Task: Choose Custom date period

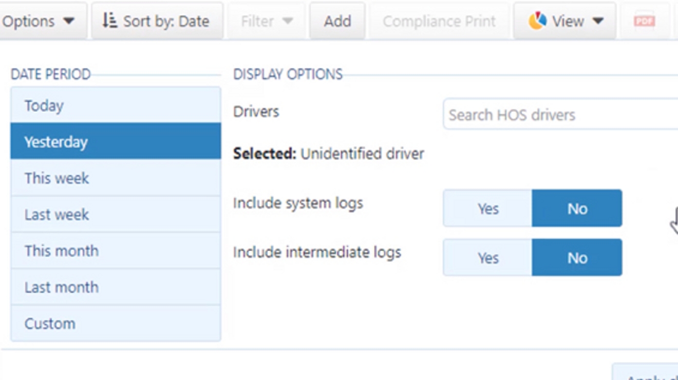Action: click(x=116, y=324)
